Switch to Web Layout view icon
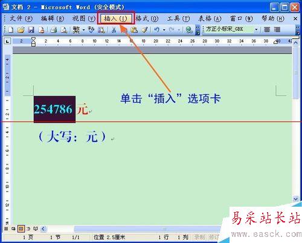This screenshot has width=302, height=243. pyautogui.click(x=13, y=228)
